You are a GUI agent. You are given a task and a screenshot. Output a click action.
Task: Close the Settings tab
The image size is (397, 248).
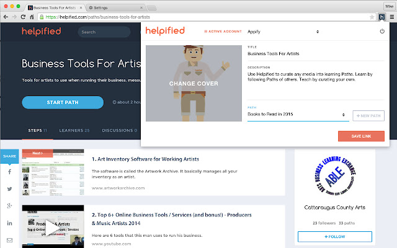pos(141,8)
